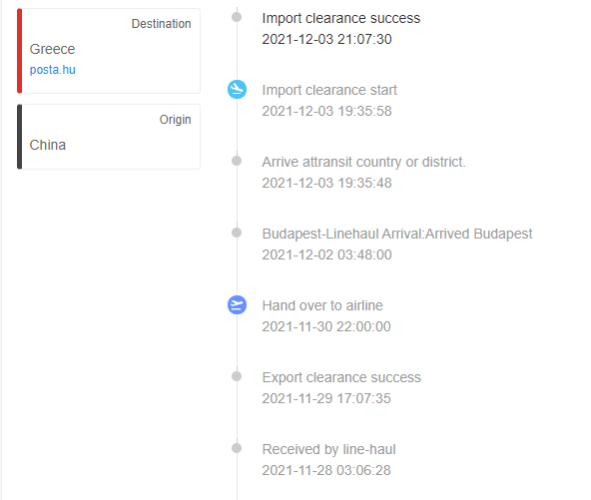Select the Greece destination card
This screenshot has height=500, width=591.
click(109, 51)
